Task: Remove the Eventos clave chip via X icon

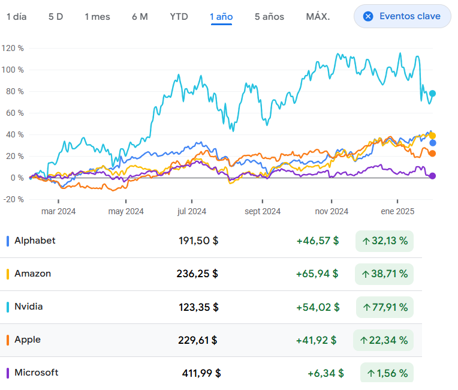Action: pos(369,16)
